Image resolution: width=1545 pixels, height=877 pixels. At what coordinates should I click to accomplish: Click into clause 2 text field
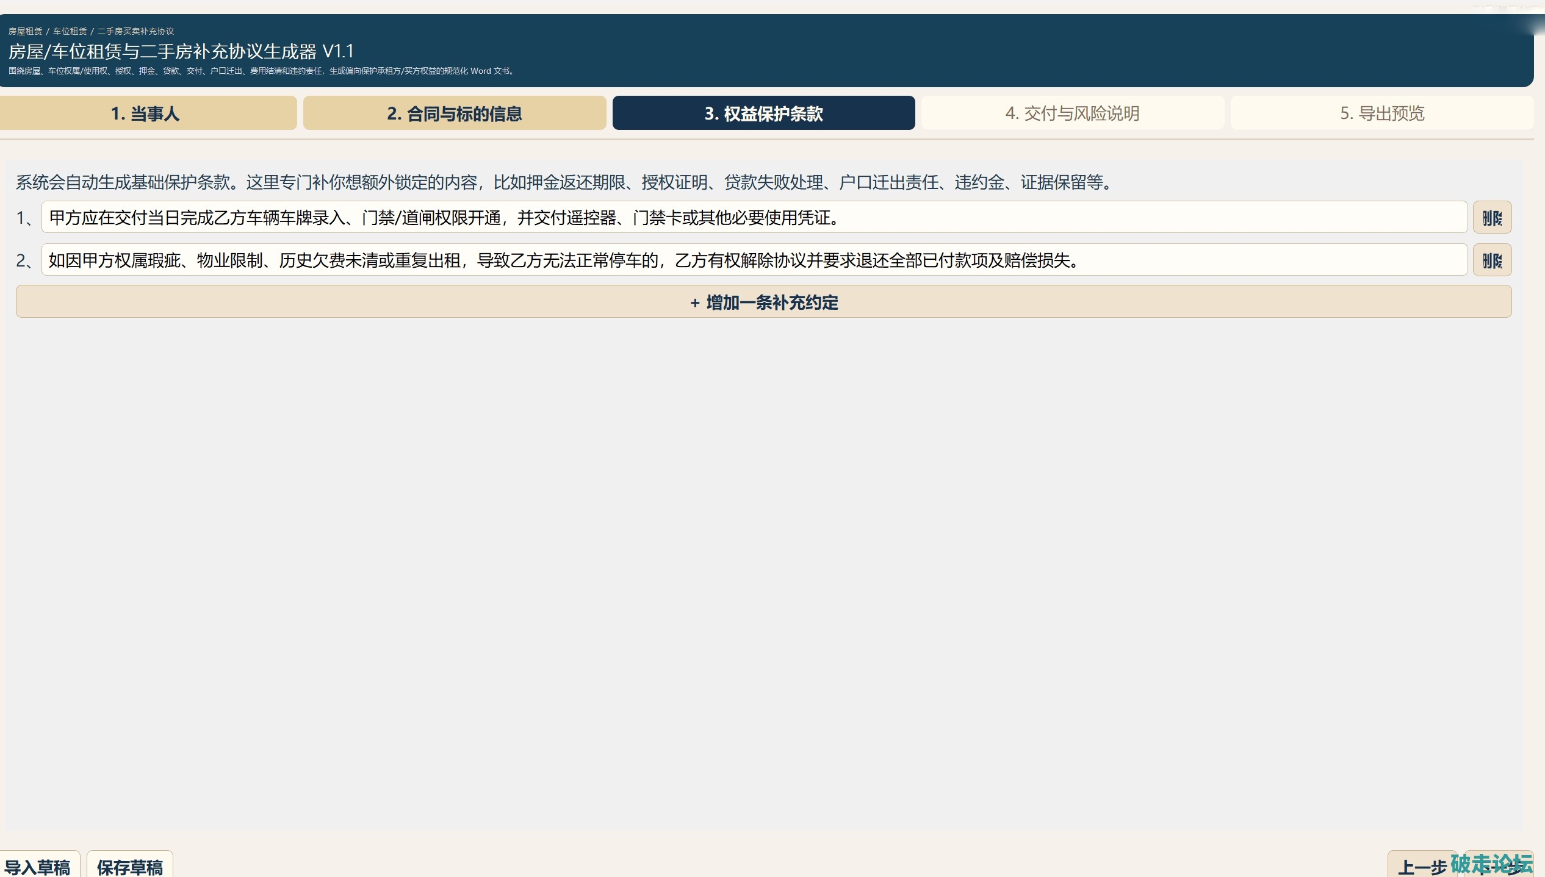point(754,260)
